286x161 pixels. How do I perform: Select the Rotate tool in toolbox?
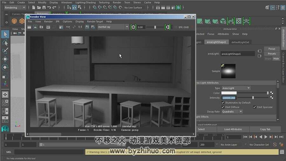(5, 67)
